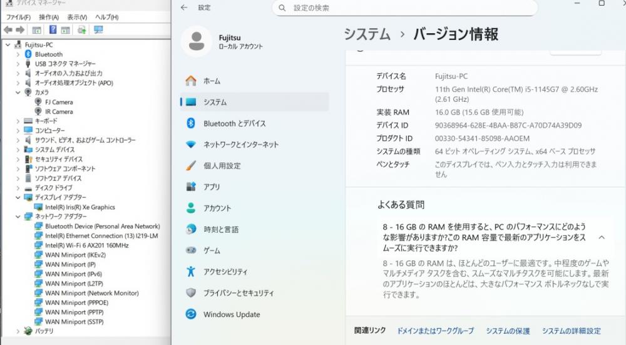Viewport: 626px width, 345px height.
Task: Collapse the カメラ category
Action: (x=19, y=92)
